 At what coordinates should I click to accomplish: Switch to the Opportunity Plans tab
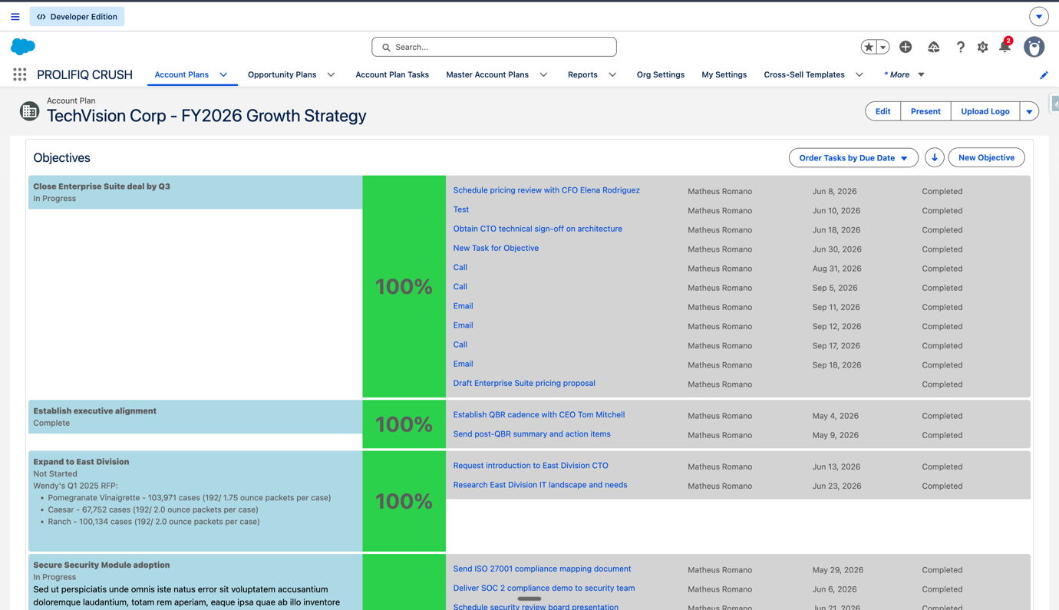[282, 74]
